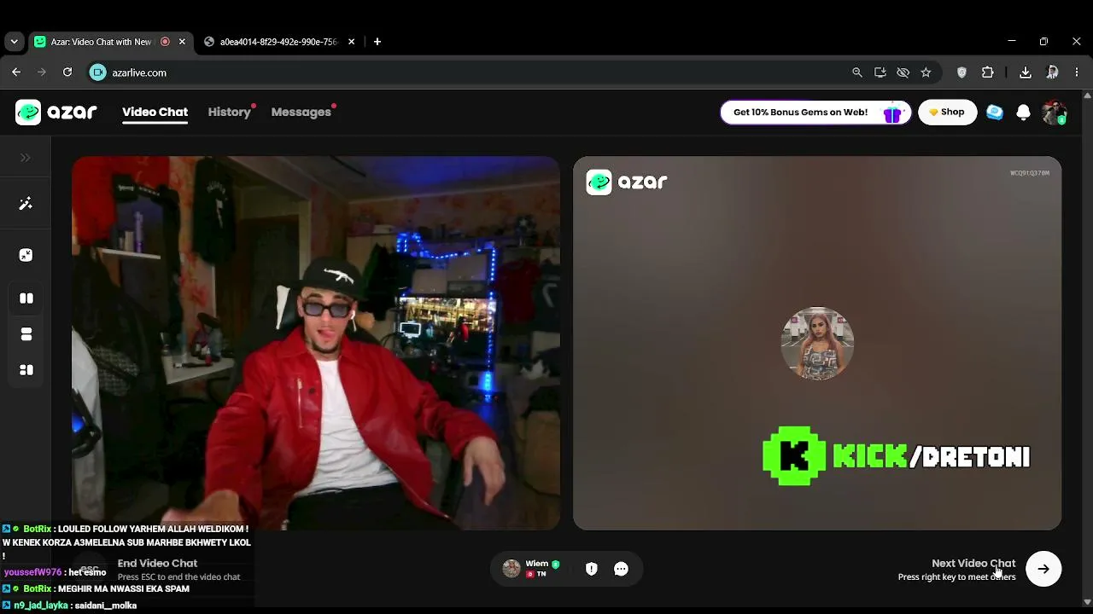The image size is (1093, 614).
Task: Open chat with the speech bubble icon
Action: tap(621, 569)
